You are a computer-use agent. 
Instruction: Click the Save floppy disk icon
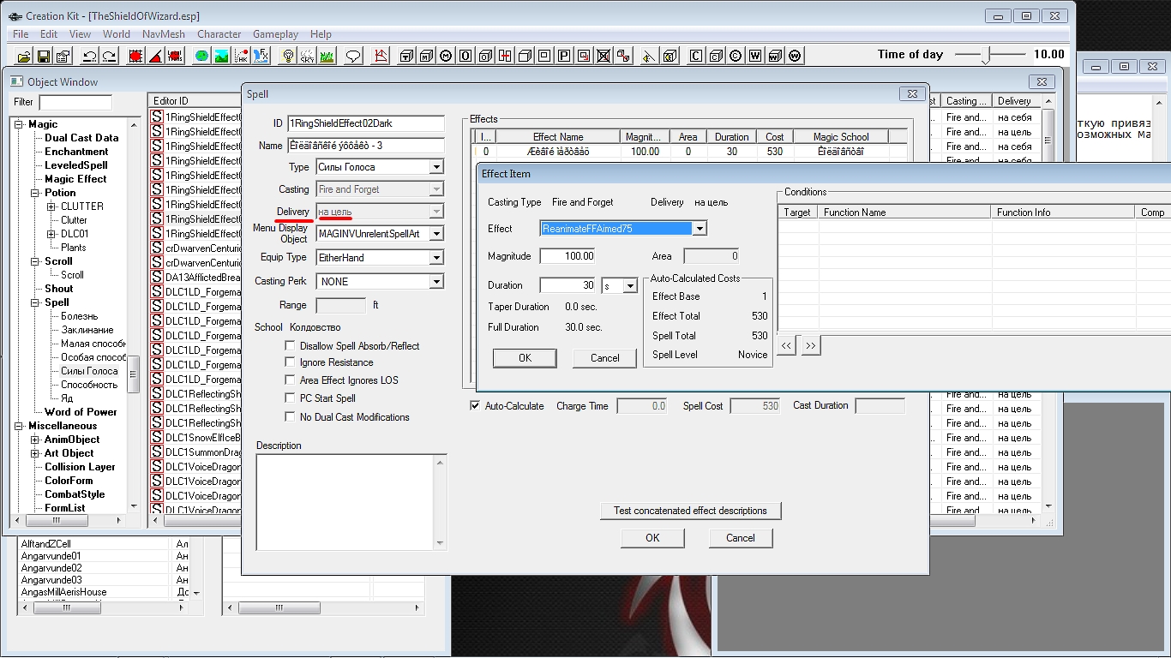tap(44, 57)
